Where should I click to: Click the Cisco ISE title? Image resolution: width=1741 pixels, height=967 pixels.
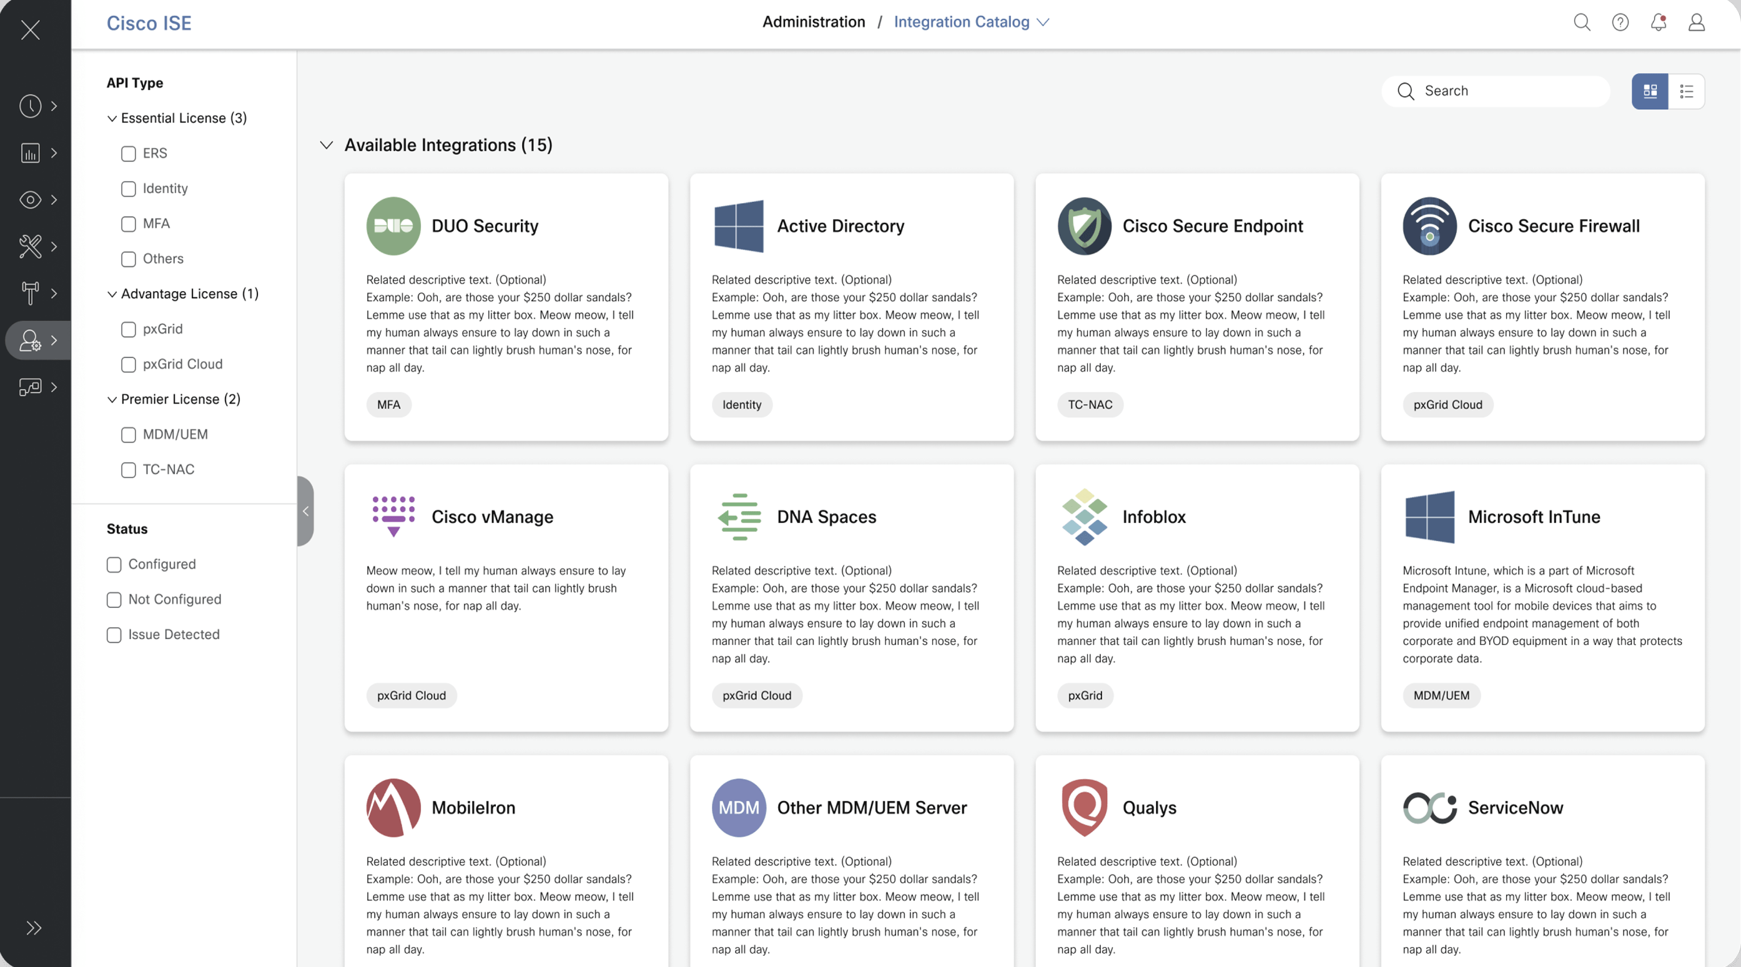point(149,23)
